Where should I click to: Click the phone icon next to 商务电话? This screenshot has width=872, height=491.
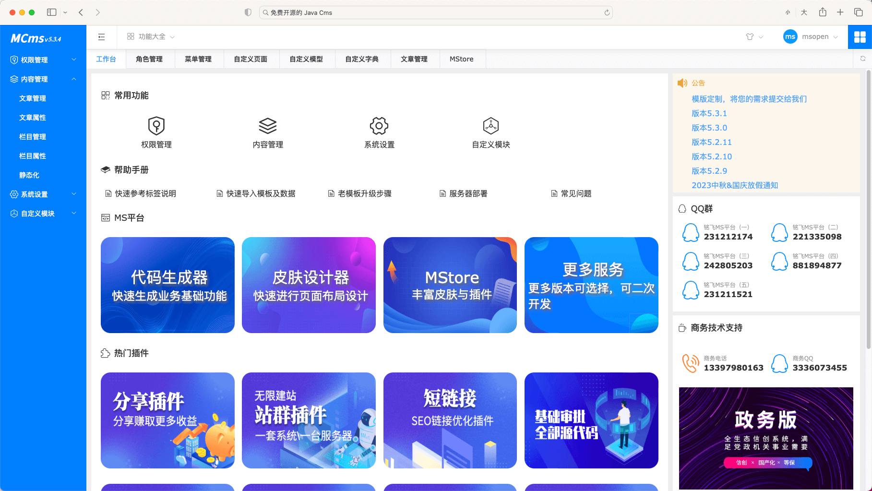(x=690, y=362)
